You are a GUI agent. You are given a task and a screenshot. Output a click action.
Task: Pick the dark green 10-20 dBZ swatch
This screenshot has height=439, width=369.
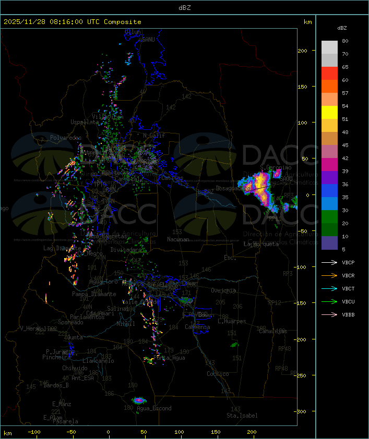[329, 229]
